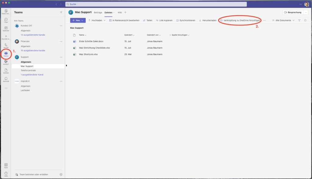
Task: Open the filter icon above the file list
Action: click(300, 20)
